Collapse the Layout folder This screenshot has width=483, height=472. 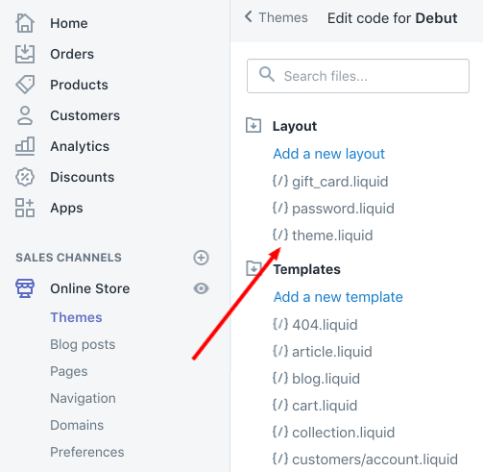pos(254,125)
